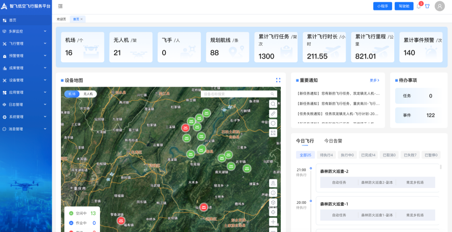Viewport: 452px width, 232px height.
Task: Open the 任务失败通知 notice row
Action: click(x=338, y=114)
